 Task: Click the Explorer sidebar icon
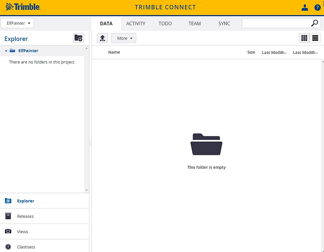point(8,201)
